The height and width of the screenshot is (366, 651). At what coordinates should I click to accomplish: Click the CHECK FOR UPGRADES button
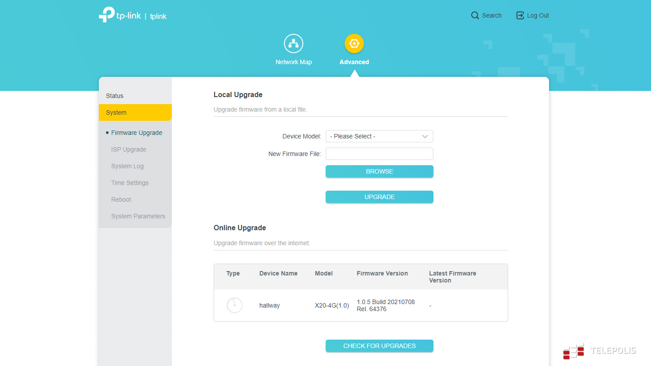[379, 346]
